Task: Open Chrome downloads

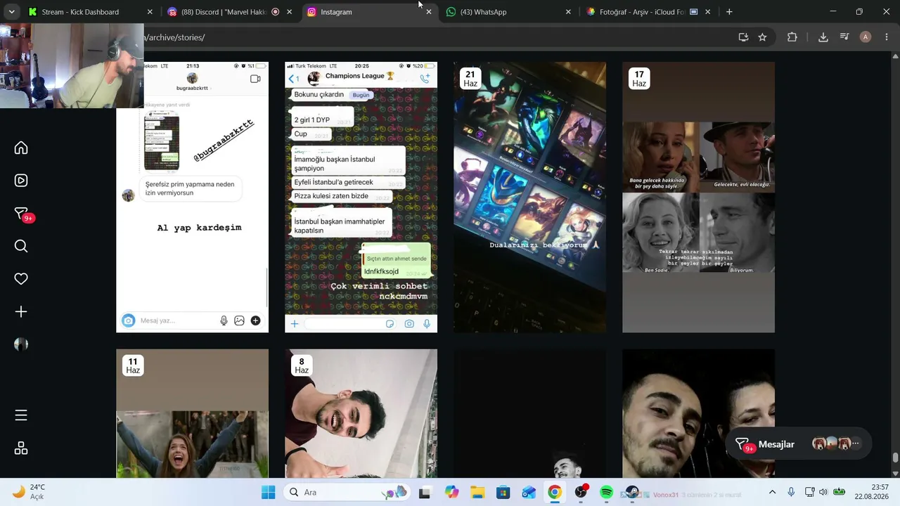Action: (x=823, y=37)
